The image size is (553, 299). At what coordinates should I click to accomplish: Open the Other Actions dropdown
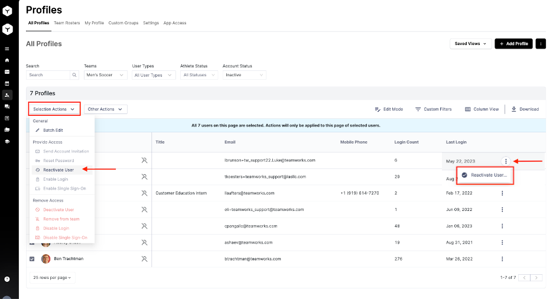[106, 109]
